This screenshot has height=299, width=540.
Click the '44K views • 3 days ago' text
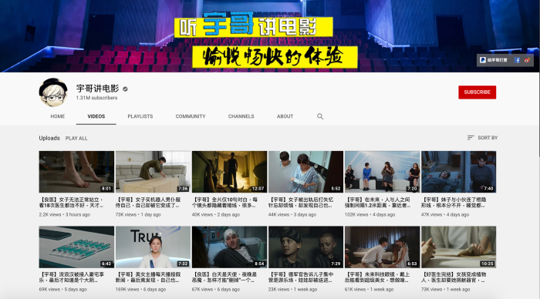(x=292, y=214)
